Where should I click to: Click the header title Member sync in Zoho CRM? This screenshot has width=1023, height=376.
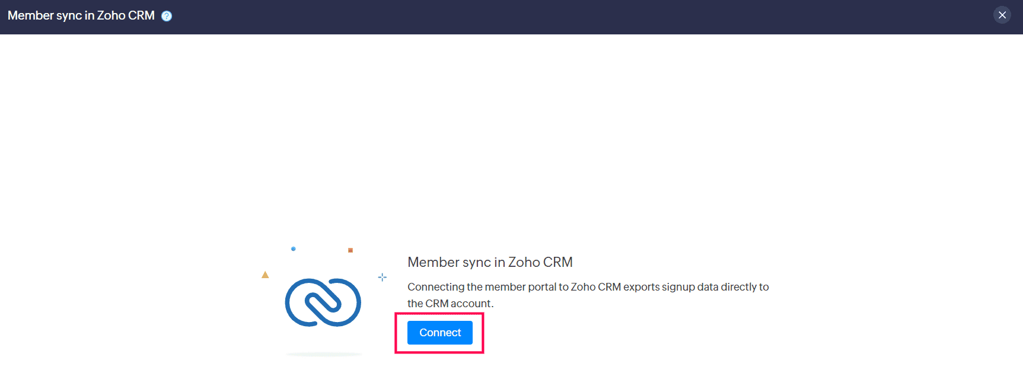click(x=81, y=15)
